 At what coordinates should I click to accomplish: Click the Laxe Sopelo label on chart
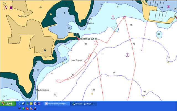tap(77, 60)
